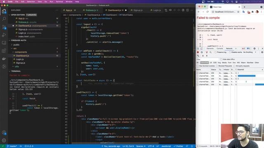Click Prettier in status bar
The image size is (264, 148).
179,146
